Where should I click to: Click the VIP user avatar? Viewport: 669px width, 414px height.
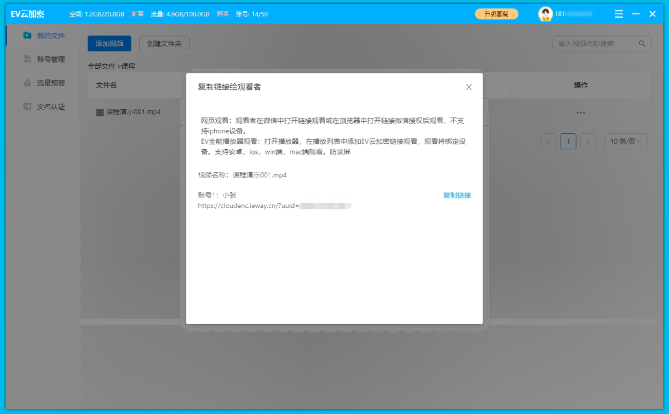tap(545, 14)
